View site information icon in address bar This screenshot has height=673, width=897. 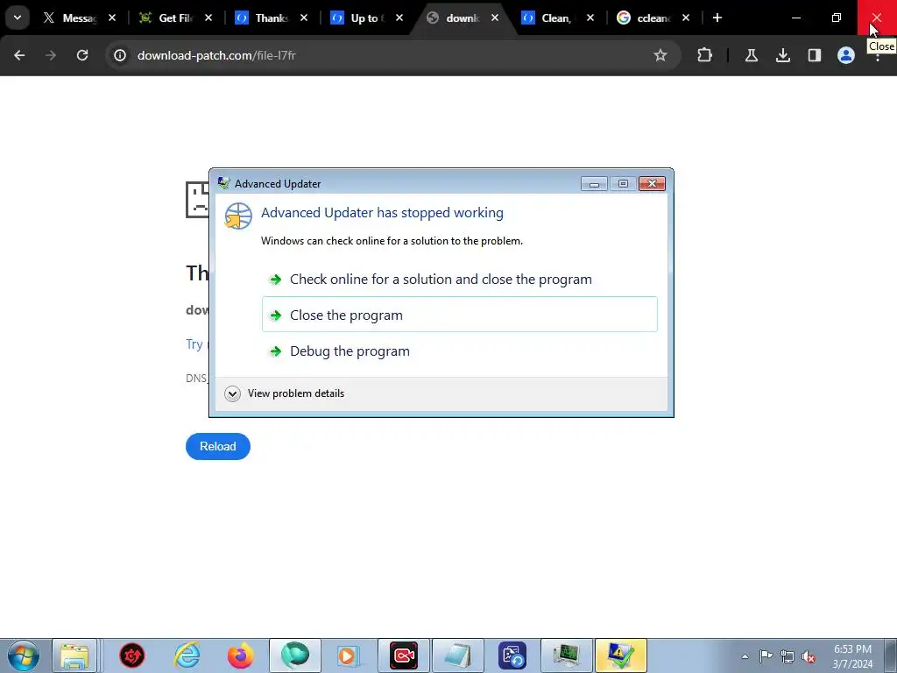pyautogui.click(x=119, y=55)
